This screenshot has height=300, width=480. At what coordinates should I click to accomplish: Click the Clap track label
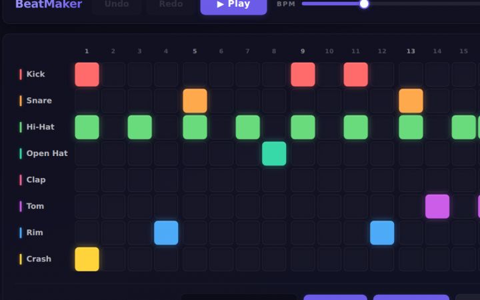pos(36,180)
